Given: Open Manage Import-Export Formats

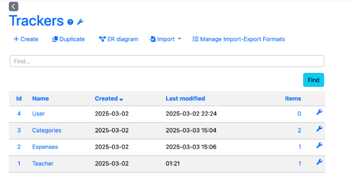Looking at the screenshot, I should point(238,39).
